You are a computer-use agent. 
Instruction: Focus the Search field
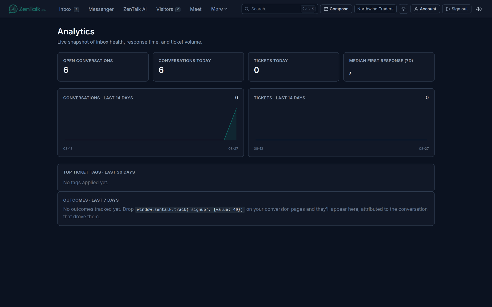coord(280,9)
